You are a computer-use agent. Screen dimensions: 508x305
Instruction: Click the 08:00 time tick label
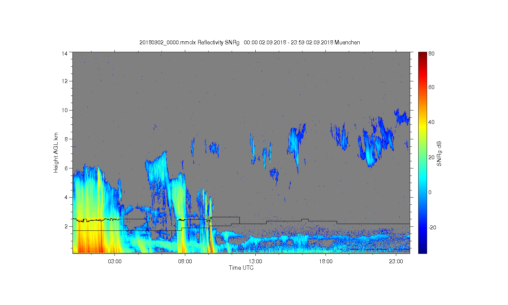coord(185,261)
